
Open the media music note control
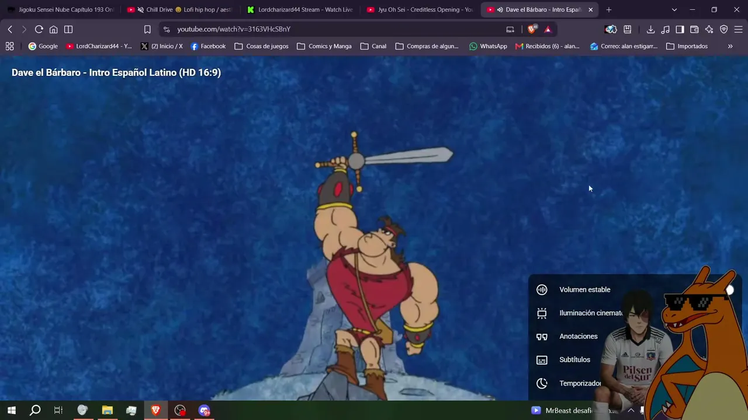[x=666, y=29]
